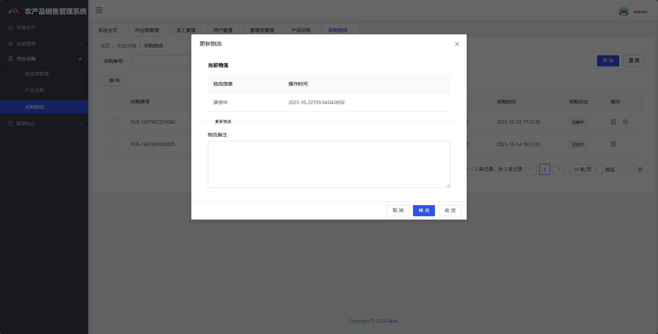
Task: Click the 重置 reset button
Action: 634,61
